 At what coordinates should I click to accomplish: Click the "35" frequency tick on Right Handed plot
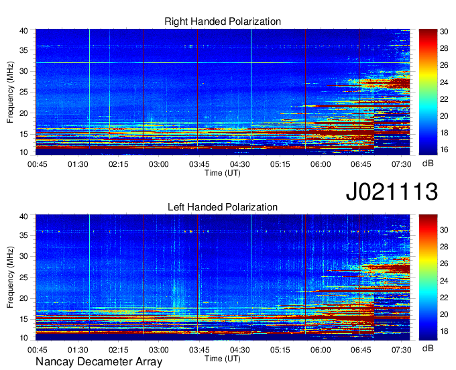pos(23,50)
